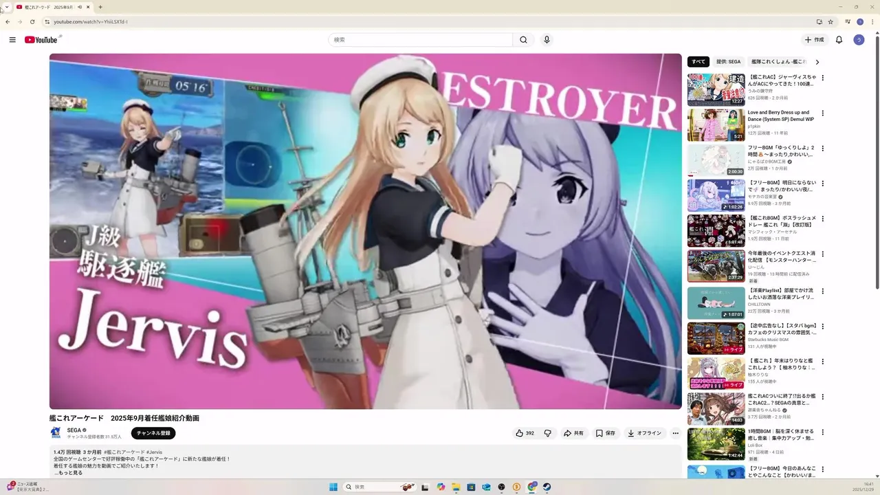Select the 提供: SEGA filter chip
880x495 pixels.
(x=728, y=62)
